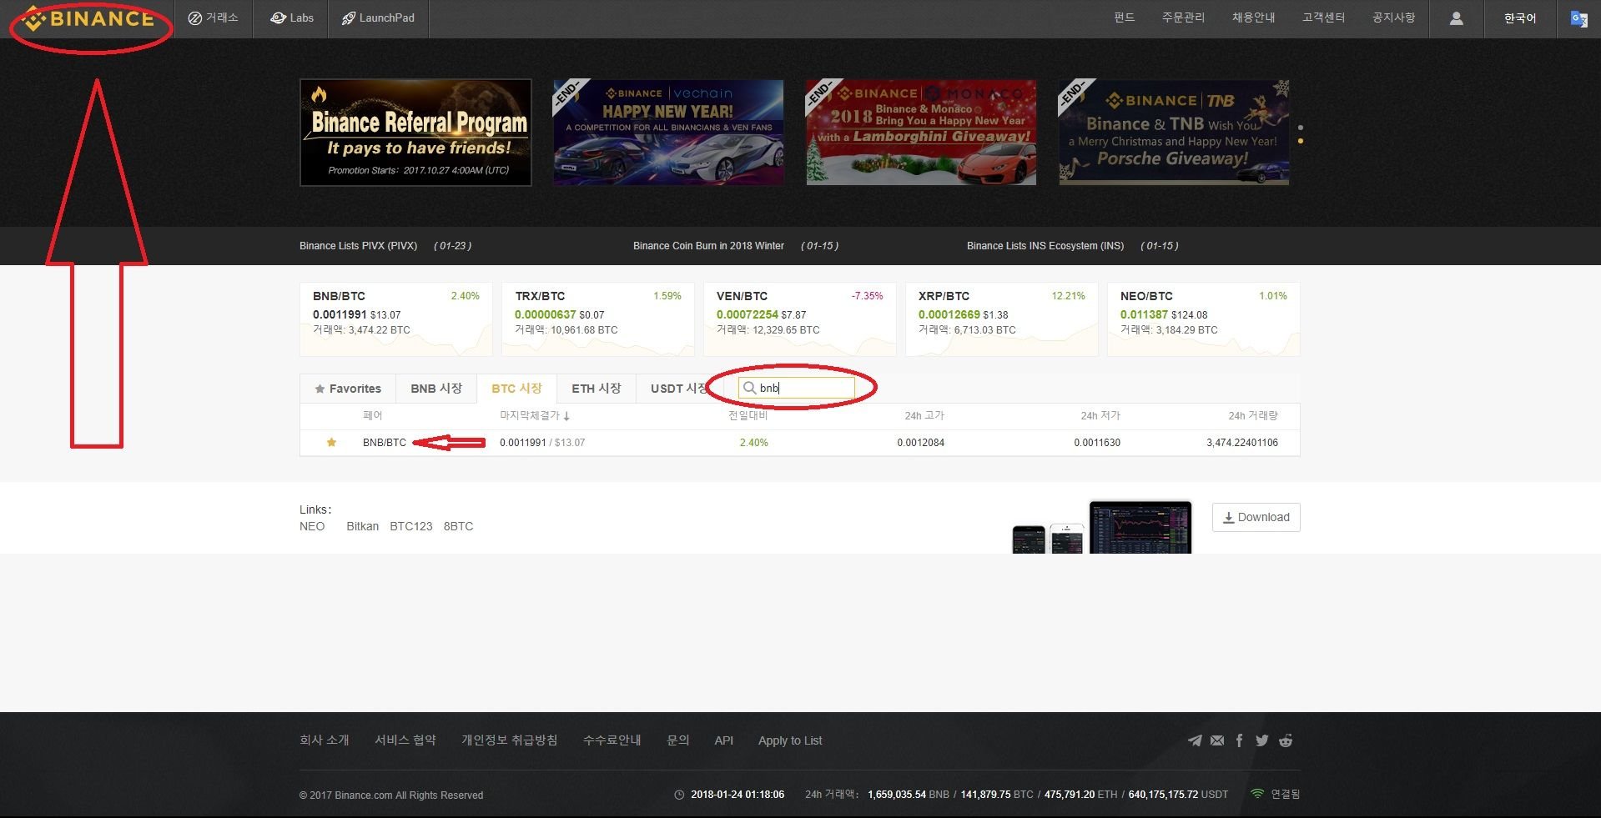Open 문의 contact link
Screen dimensions: 1601x818
click(678, 740)
